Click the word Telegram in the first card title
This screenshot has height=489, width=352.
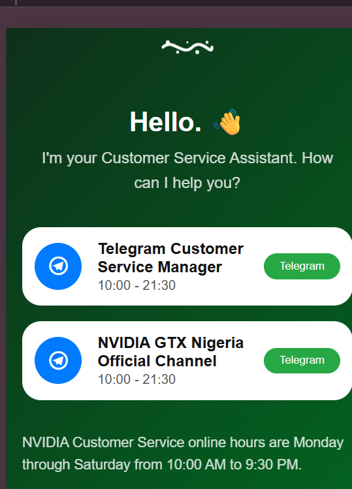click(132, 249)
